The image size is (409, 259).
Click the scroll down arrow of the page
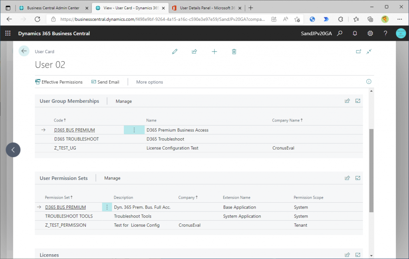click(371, 256)
